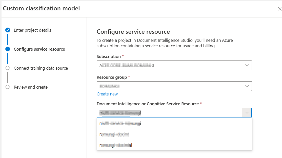Click the Configure service resource step circle

tap(8, 49)
